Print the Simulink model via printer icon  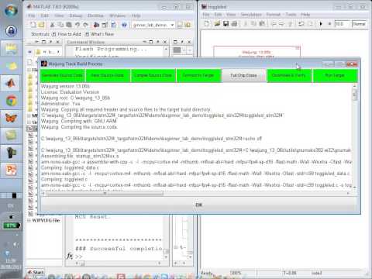pos(234,24)
